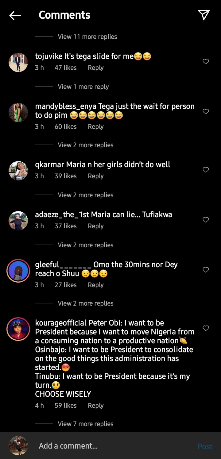
Task: Like adaeze_the_1st's comment heart icon
Action: click(x=206, y=220)
